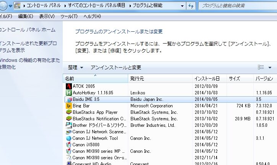This screenshot has height=165, width=277.
Task: Open the ヘルプ(H) menu
Action: 92,16
